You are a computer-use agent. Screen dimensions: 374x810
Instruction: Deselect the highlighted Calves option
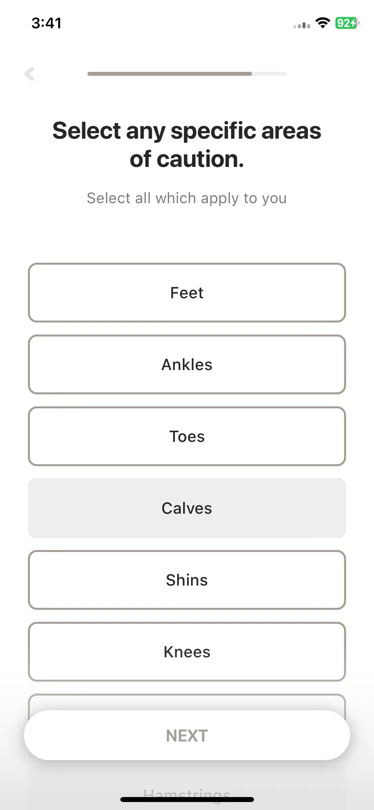click(x=187, y=508)
